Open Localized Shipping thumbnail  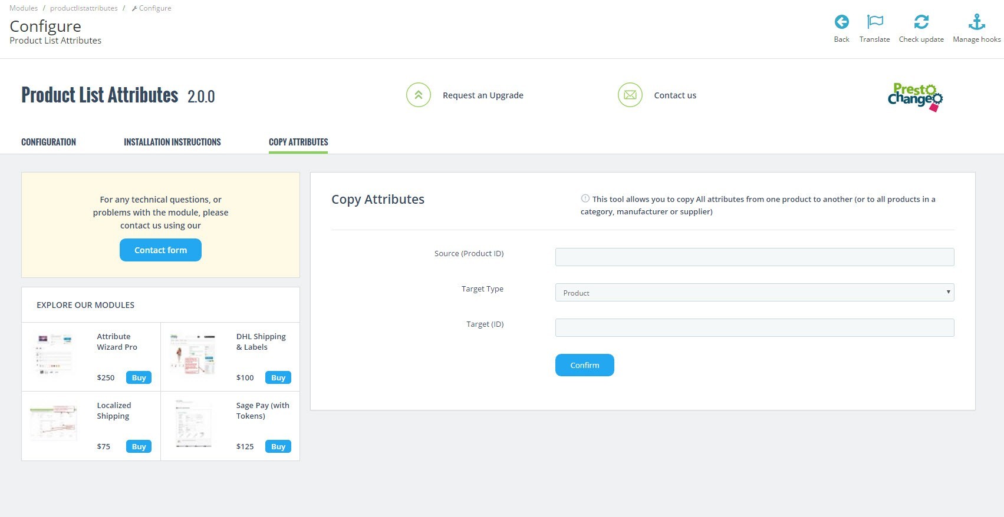(x=53, y=422)
